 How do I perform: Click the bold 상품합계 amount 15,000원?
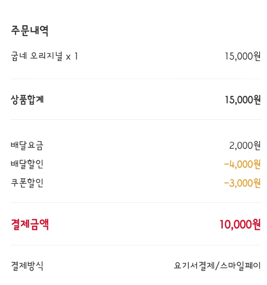[x=243, y=100]
